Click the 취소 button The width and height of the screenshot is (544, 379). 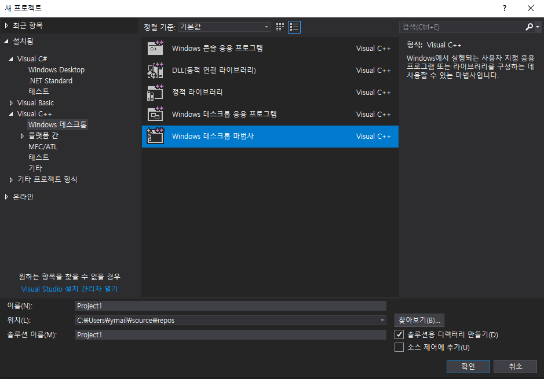point(515,366)
